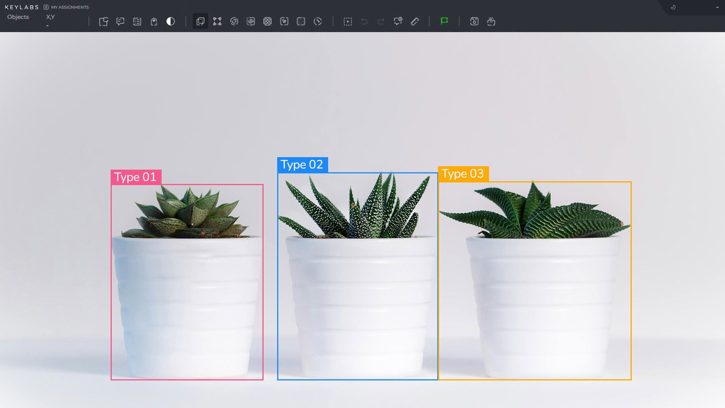Viewport: 725px width, 408px height.
Task: Toggle the contrast adjustment icon
Action: 171,22
